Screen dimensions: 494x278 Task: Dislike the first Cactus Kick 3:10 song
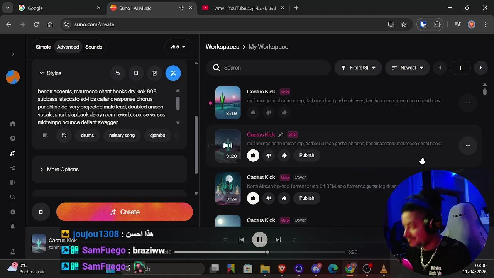click(269, 113)
